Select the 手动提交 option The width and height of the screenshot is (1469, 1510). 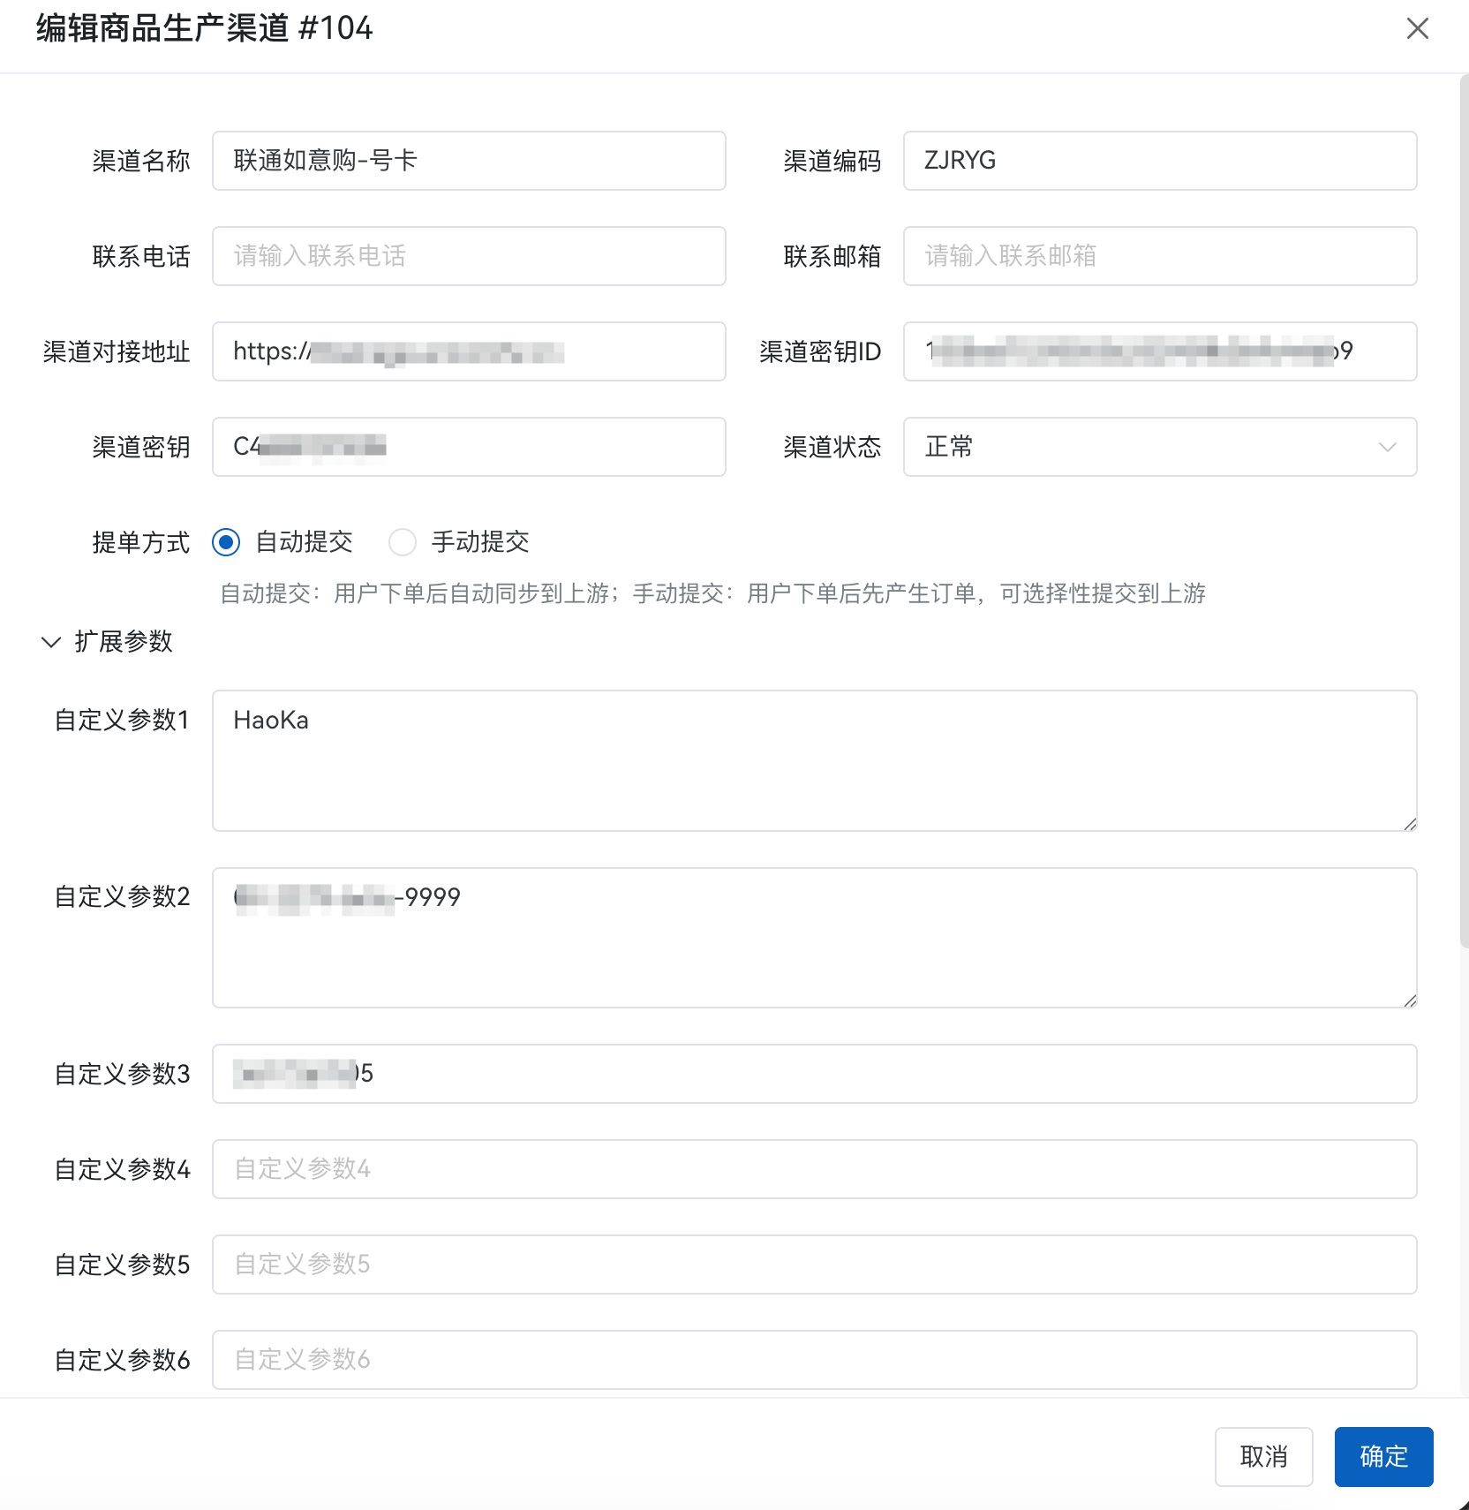pyautogui.click(x=403, y=542)
